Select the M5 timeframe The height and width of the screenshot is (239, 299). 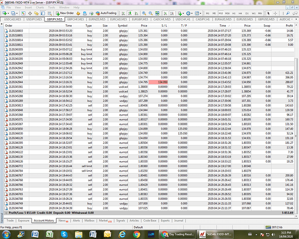click(214, 13)
